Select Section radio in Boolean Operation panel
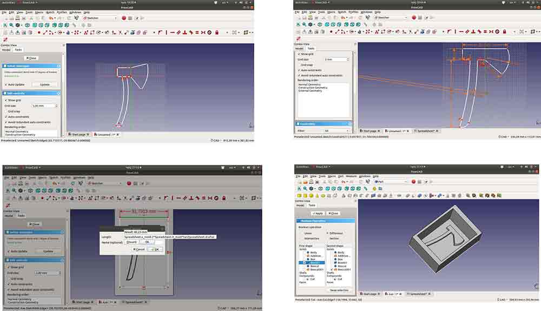Image resolution: width=541 pixels, height=311 pixels. [332, 239]
